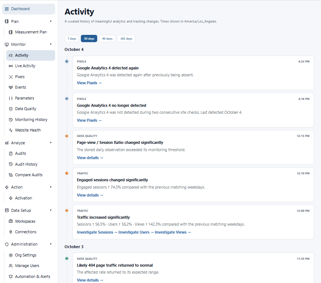This screenshot has width=321, height=283.
Task: Click the Pixels scan icon
Action: click(x=11, y=77)
